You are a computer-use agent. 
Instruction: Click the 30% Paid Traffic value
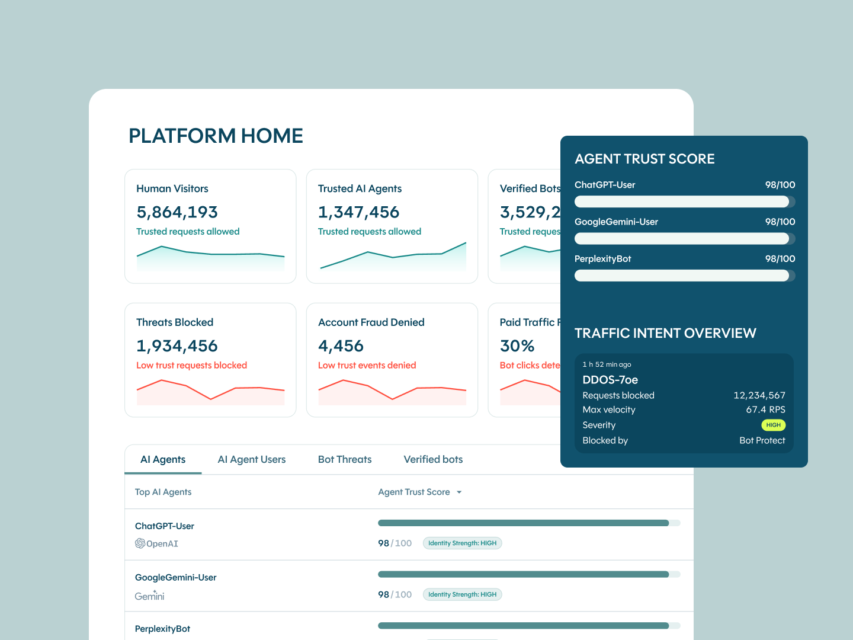click(517, 346)
